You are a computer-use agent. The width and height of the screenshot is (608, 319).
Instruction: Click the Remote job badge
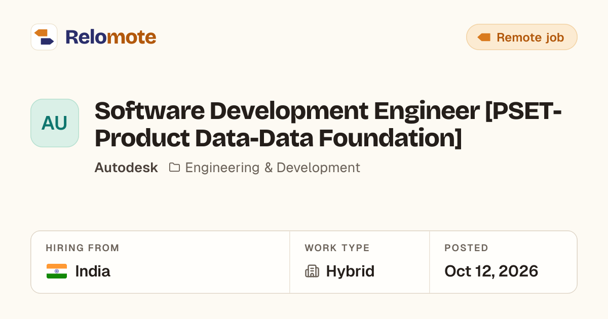[521, 37]
